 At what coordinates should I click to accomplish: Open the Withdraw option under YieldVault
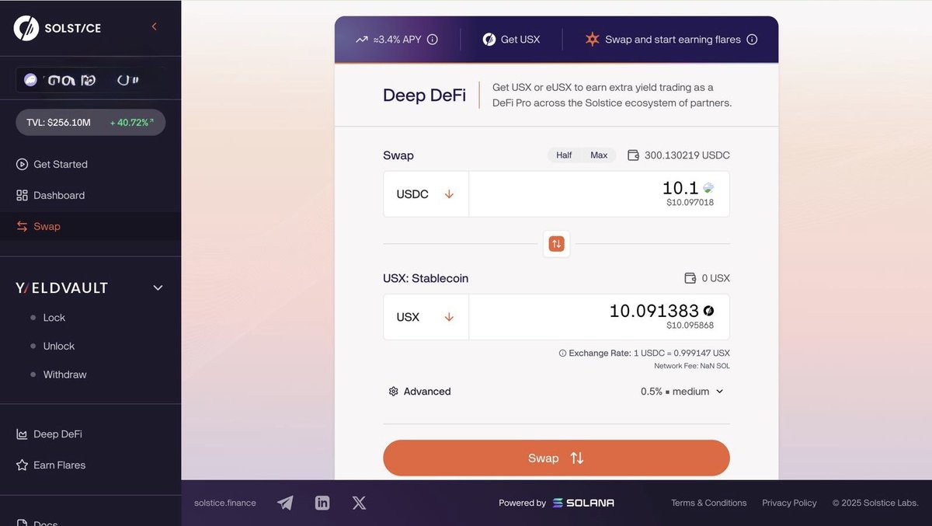(64, 374)
